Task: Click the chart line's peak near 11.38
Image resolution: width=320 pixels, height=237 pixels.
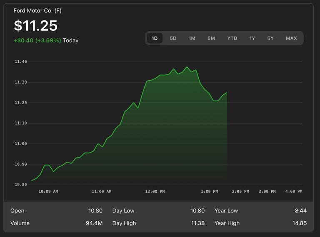Action: (187, 67)
